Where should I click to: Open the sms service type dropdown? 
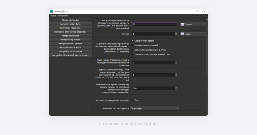pos(154,108)
